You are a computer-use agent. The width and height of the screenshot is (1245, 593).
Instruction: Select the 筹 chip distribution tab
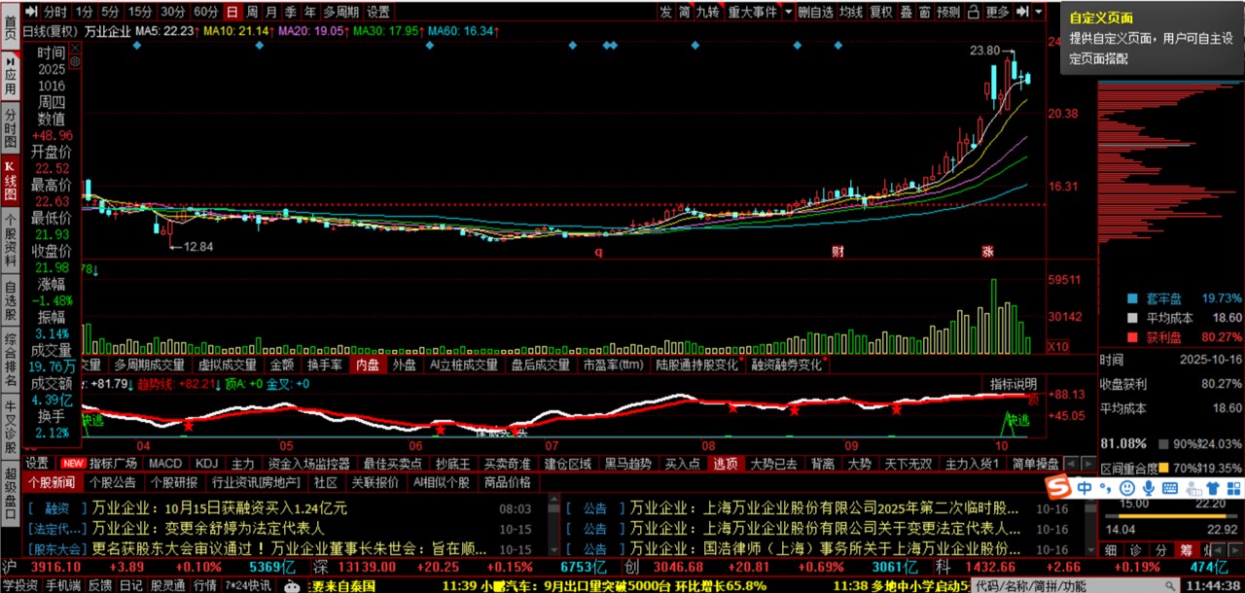click(x=1188, y=550)
